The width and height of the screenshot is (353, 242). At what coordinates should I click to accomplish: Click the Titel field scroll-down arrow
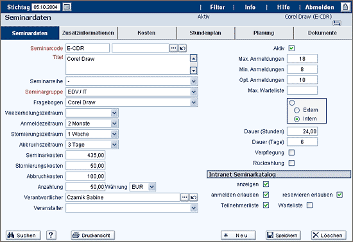click(x=193, y=70)
